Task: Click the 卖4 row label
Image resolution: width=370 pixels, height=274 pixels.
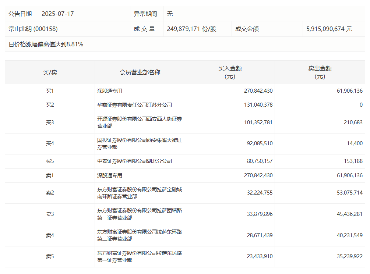Action: pyautogui.click(x=50, y=235)
